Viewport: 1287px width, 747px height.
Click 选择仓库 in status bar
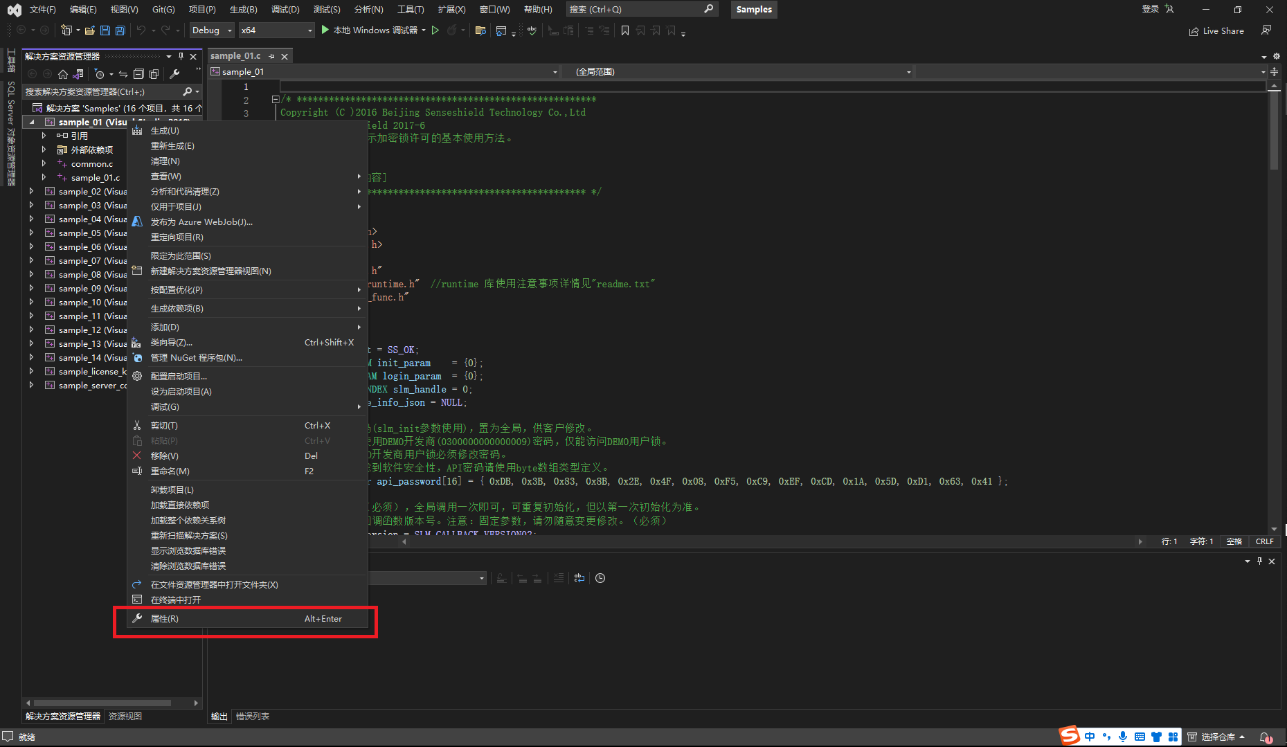tap(1218, 737)
